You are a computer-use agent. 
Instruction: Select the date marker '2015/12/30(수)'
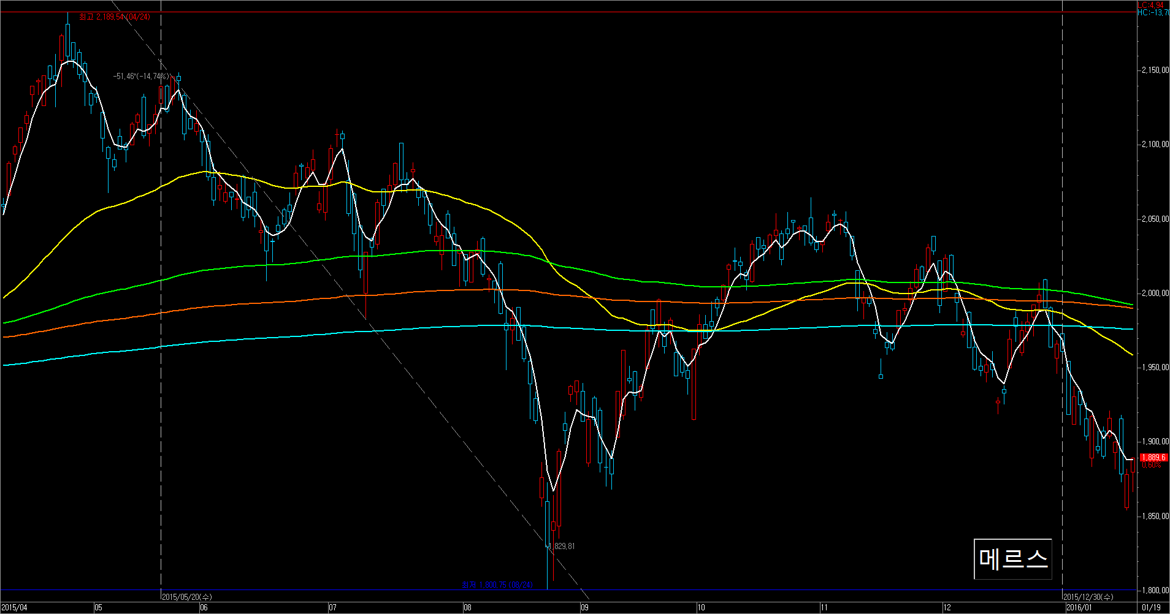[x=1088, y=597]
